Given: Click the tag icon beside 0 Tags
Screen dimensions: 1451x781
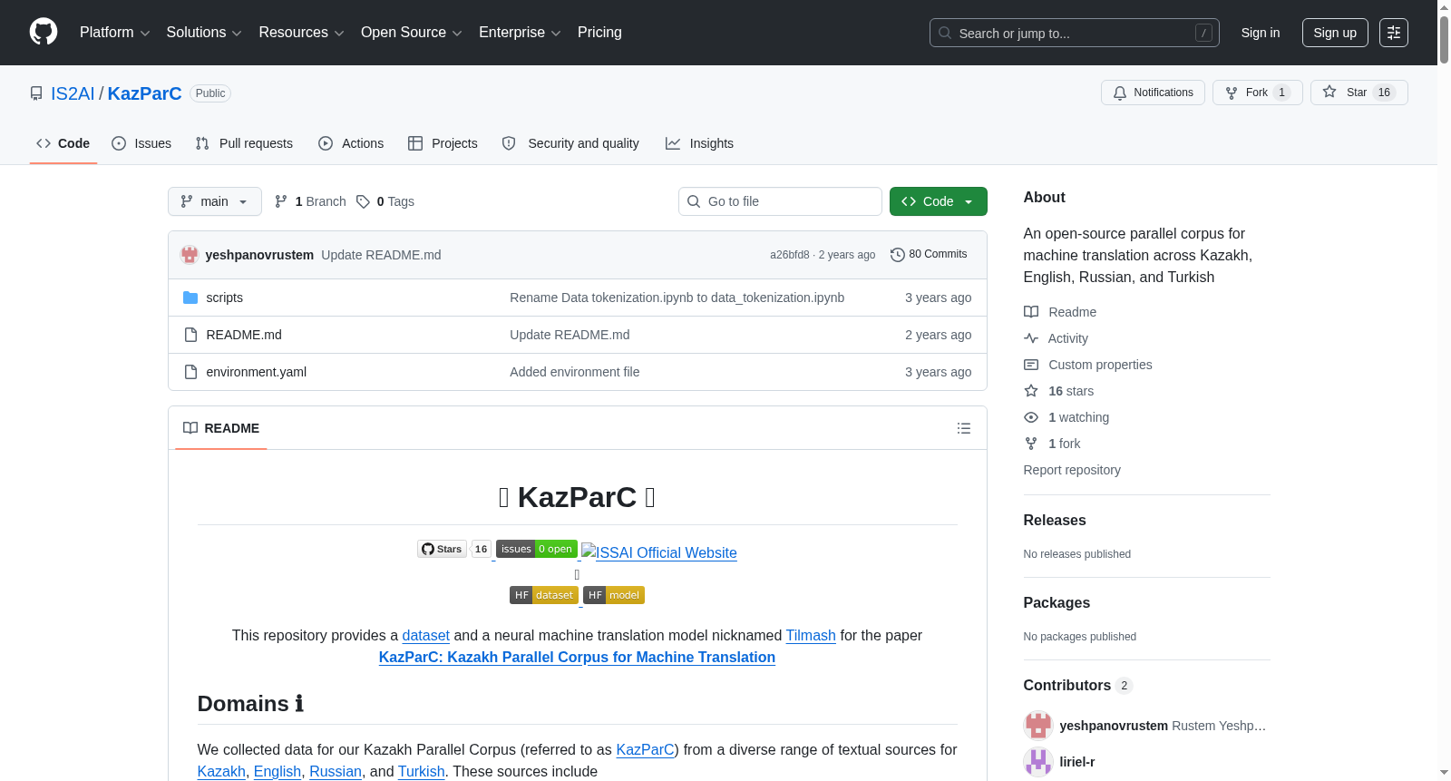Looking at the screenshot, I should tap(363, 201).
